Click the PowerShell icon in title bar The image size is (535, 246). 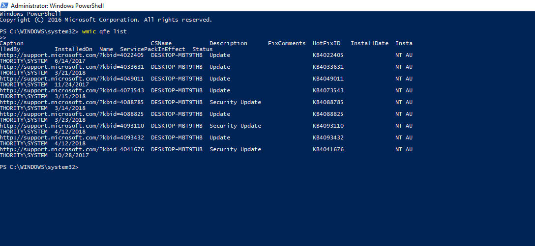(x=5, y=5)
